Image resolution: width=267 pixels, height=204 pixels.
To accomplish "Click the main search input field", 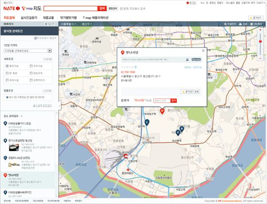I will click(70, 8).
